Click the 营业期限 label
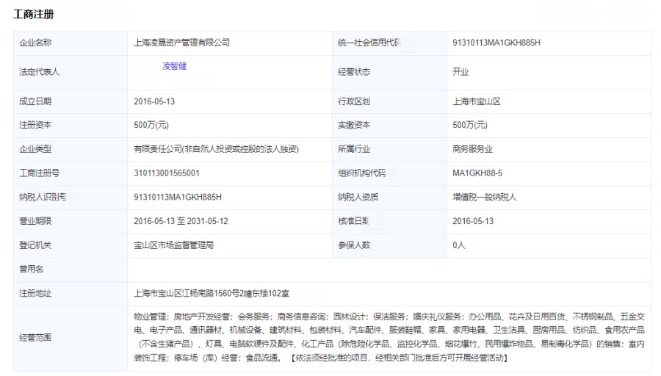The image size is (661, 376). [35, 221]
